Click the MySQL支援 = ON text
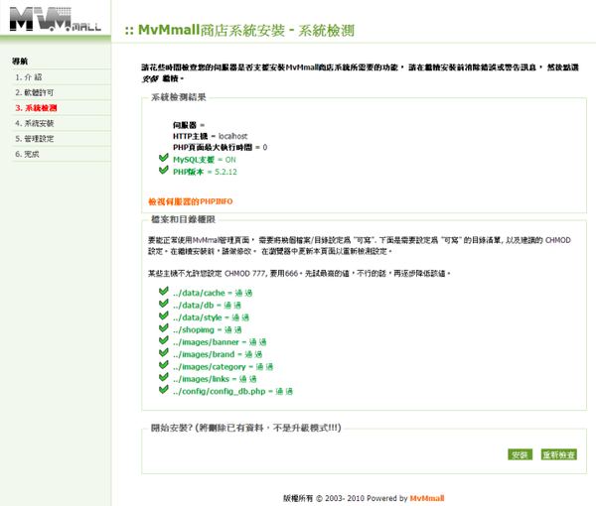 tap(205, 160)
